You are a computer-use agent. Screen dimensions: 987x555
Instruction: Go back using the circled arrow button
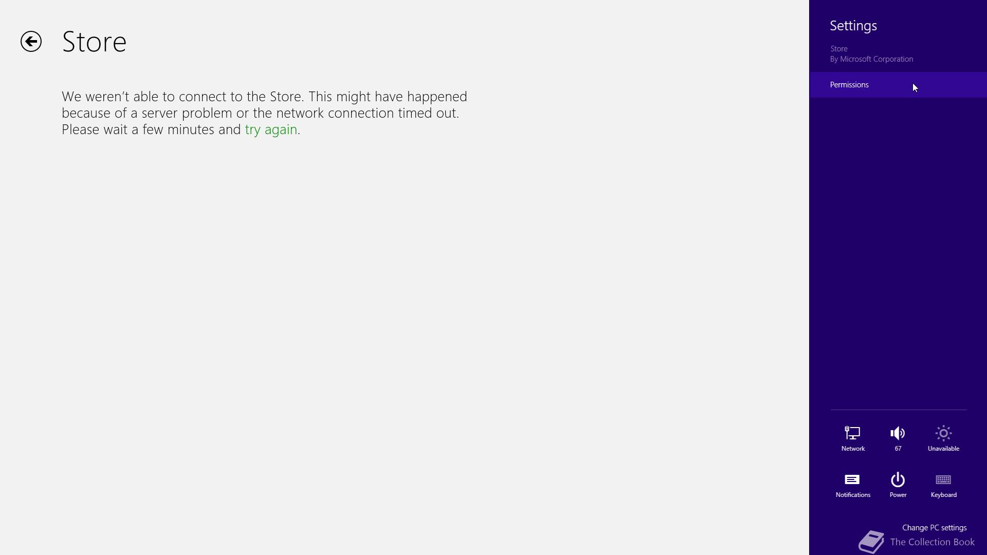[x=31, y=42]
